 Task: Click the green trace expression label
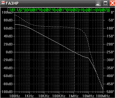(59, 10)
